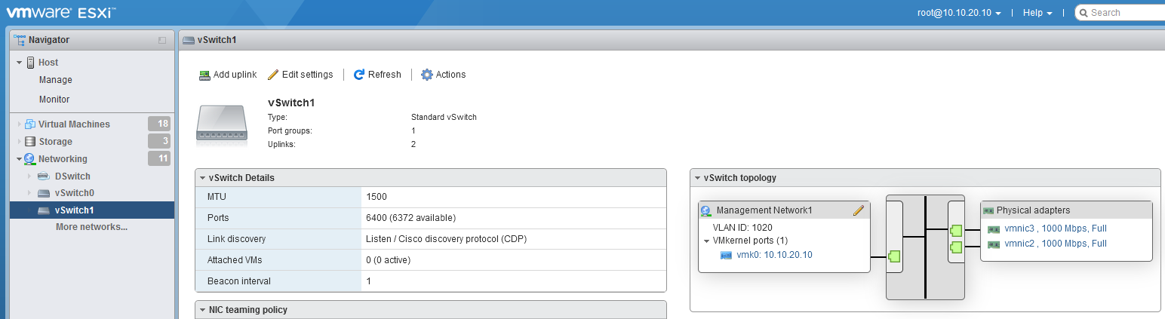Screen dimensions: 1165x319
Task: Open the Help dropdown menu
Action: 1037,13
